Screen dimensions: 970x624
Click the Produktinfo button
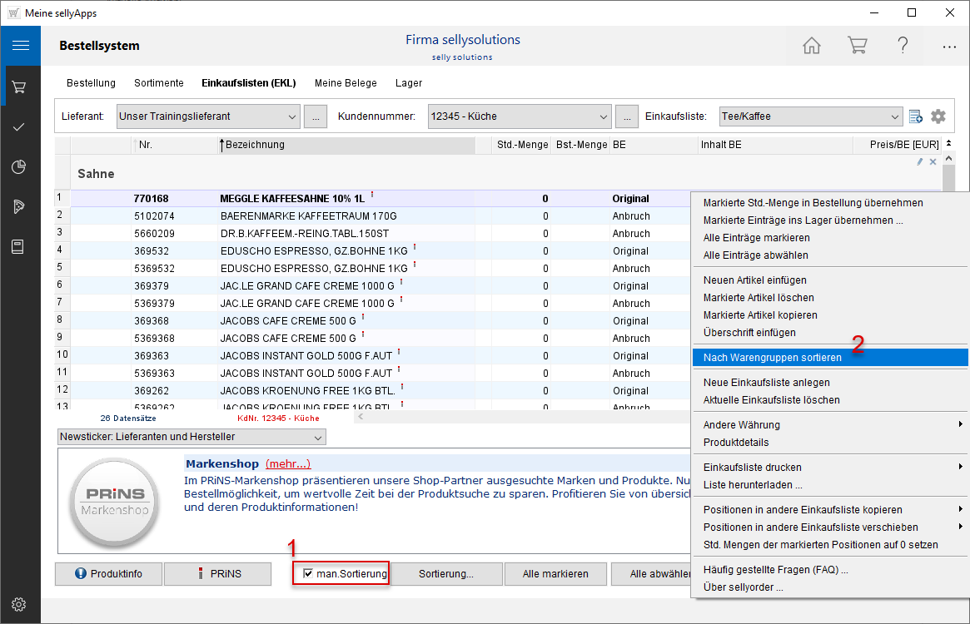[x=107, y=574]
